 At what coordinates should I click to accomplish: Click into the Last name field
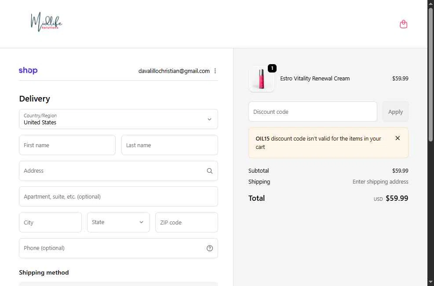pos(170,145)
